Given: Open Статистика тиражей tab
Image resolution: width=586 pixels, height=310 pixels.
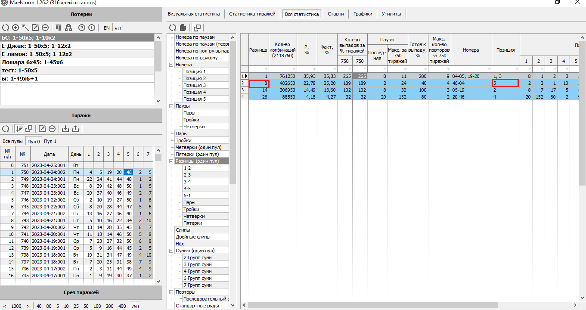Looking at the screenshot, I should tap(252, 14).
